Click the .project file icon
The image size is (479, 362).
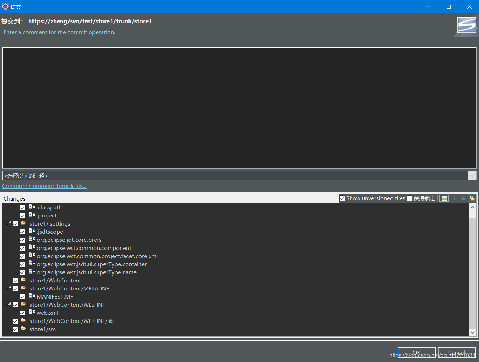tap(32, 215)
